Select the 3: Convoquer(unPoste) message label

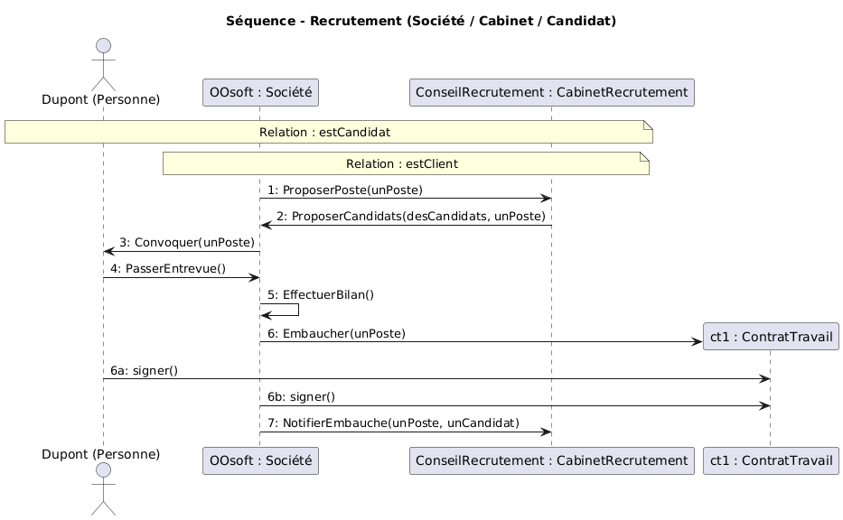tap(186, 242)
